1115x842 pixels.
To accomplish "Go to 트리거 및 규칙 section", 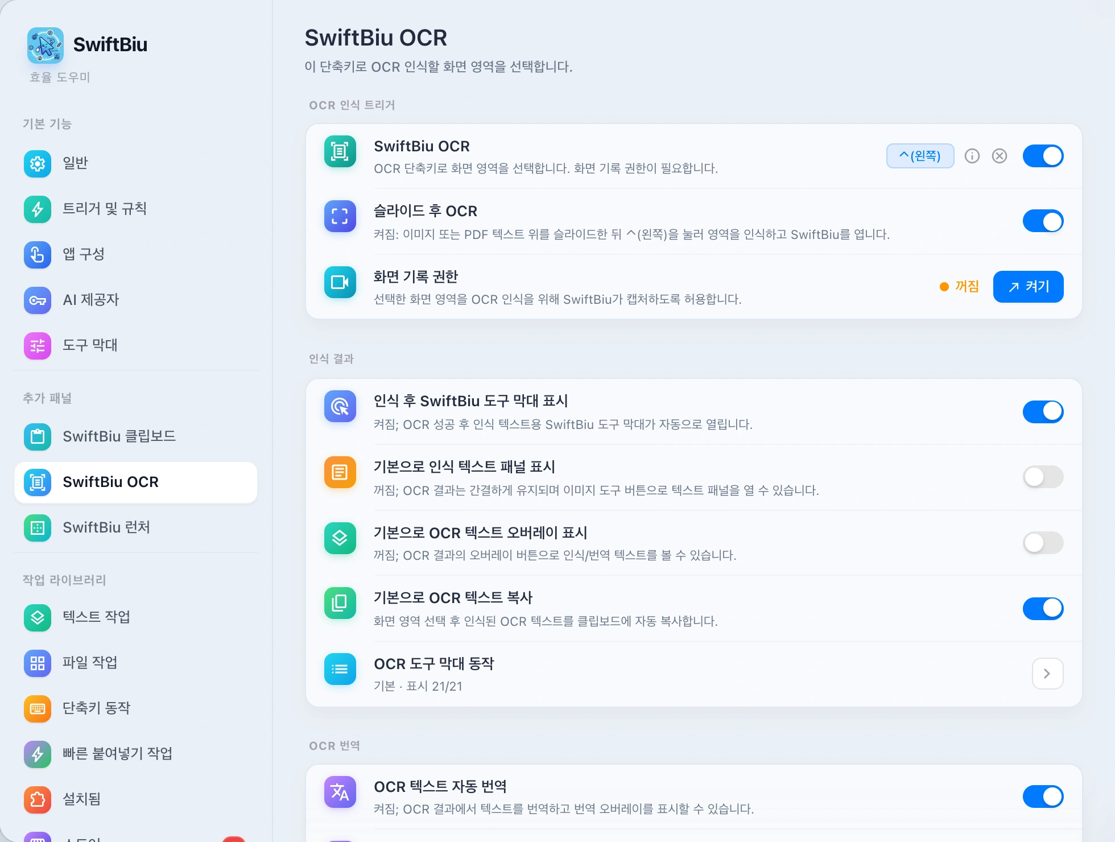I will [x=136, y=209].
